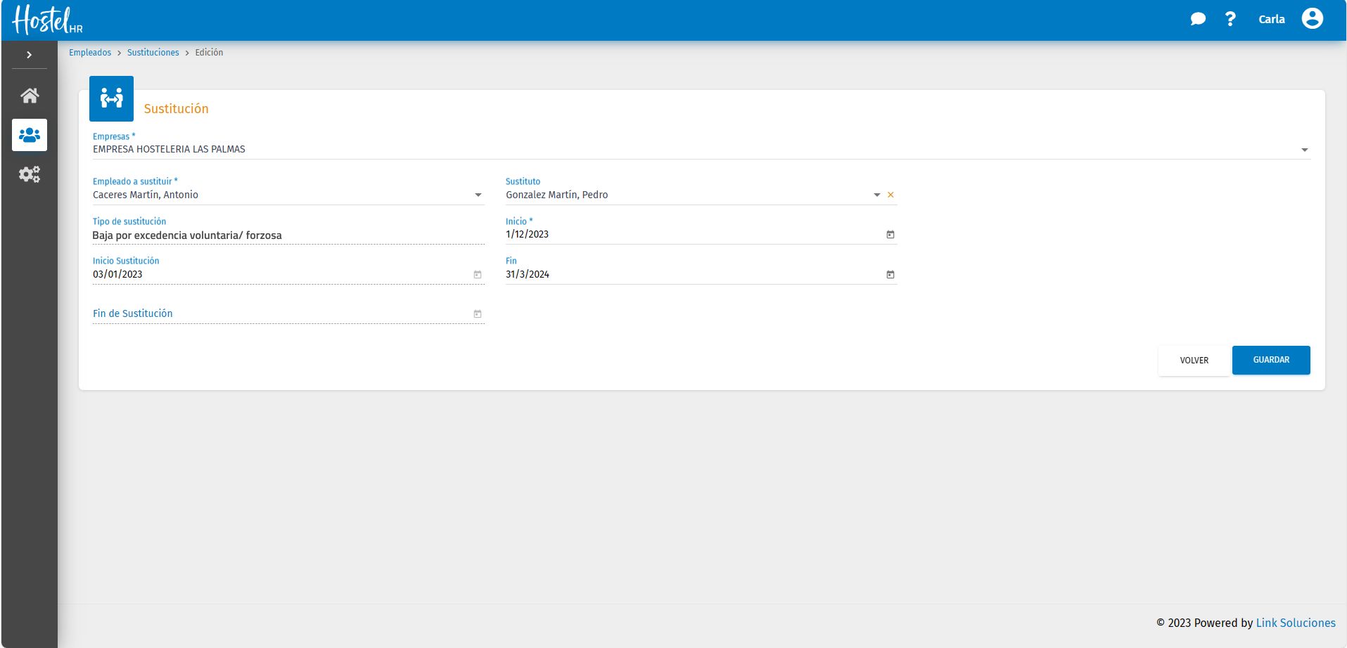1347x648 pixels.
Task: Open the settings gears in sidebar
Action: [x=30, y=174]
